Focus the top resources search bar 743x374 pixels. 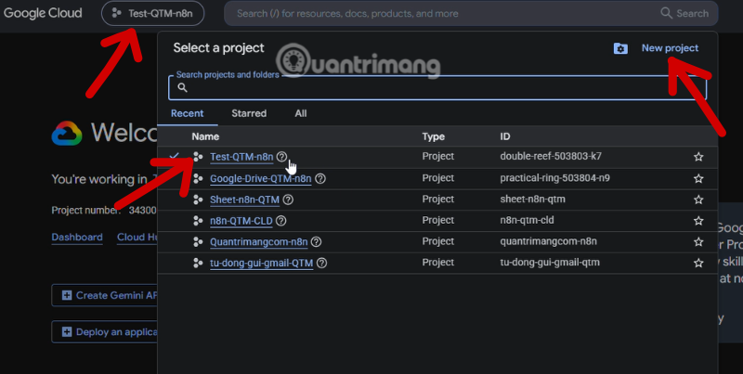pos(471,13)
